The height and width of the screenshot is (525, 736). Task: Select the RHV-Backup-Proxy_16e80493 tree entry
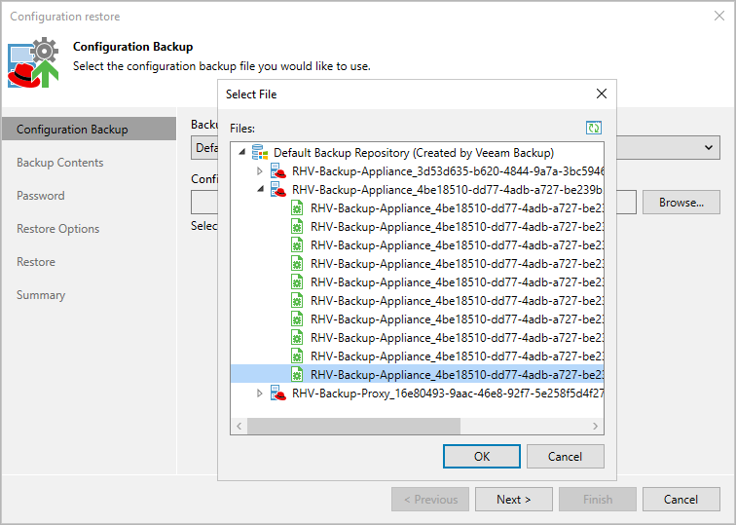(448, 394)
